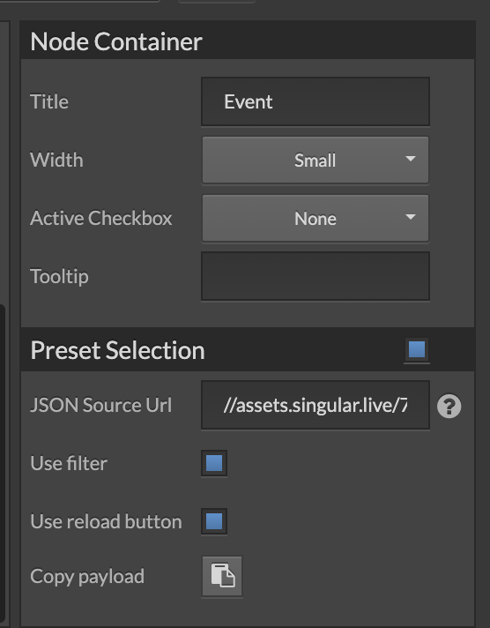
Task: Open the Width dropdown showing Small
Action: pos(316,161)
